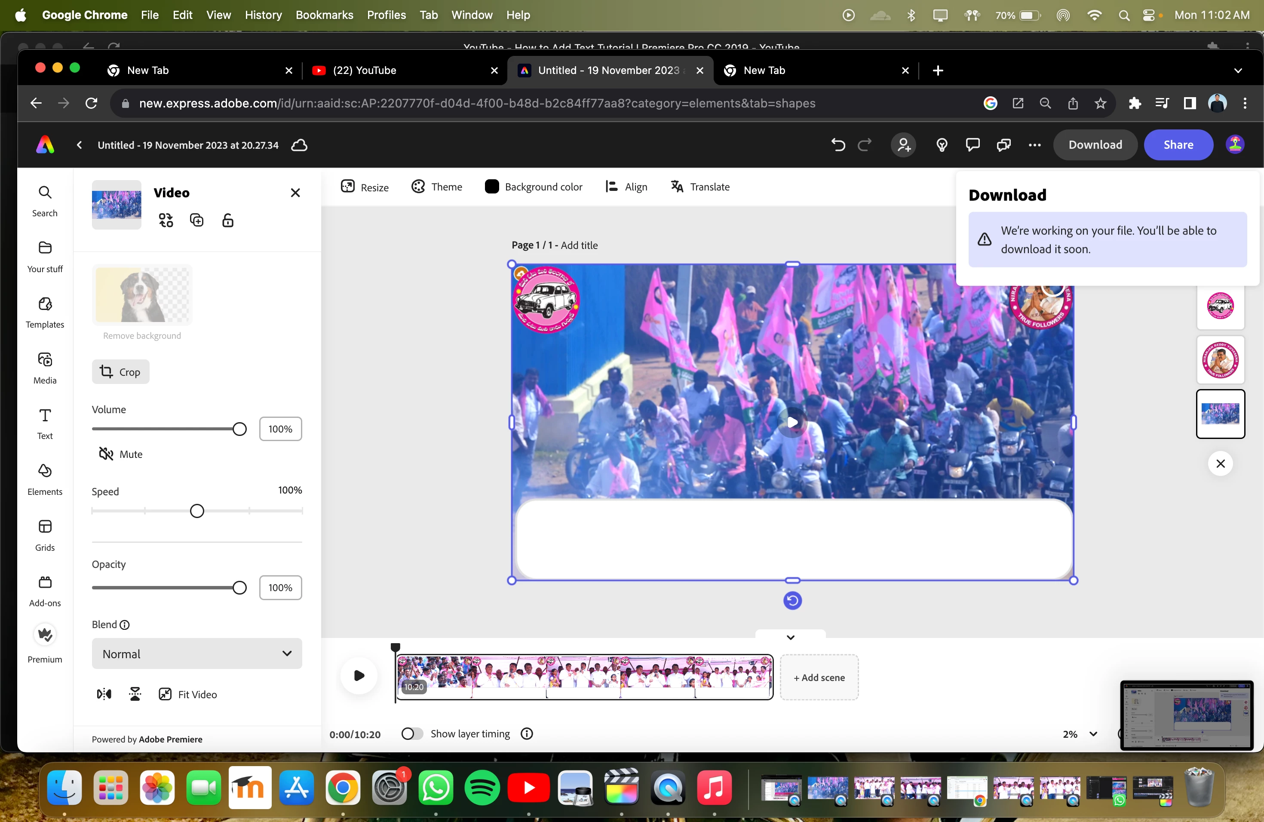Click the duplicate icon under Video
Image resolution: width=1264 pixels, height=822 pixels.
tap(196, 221)
